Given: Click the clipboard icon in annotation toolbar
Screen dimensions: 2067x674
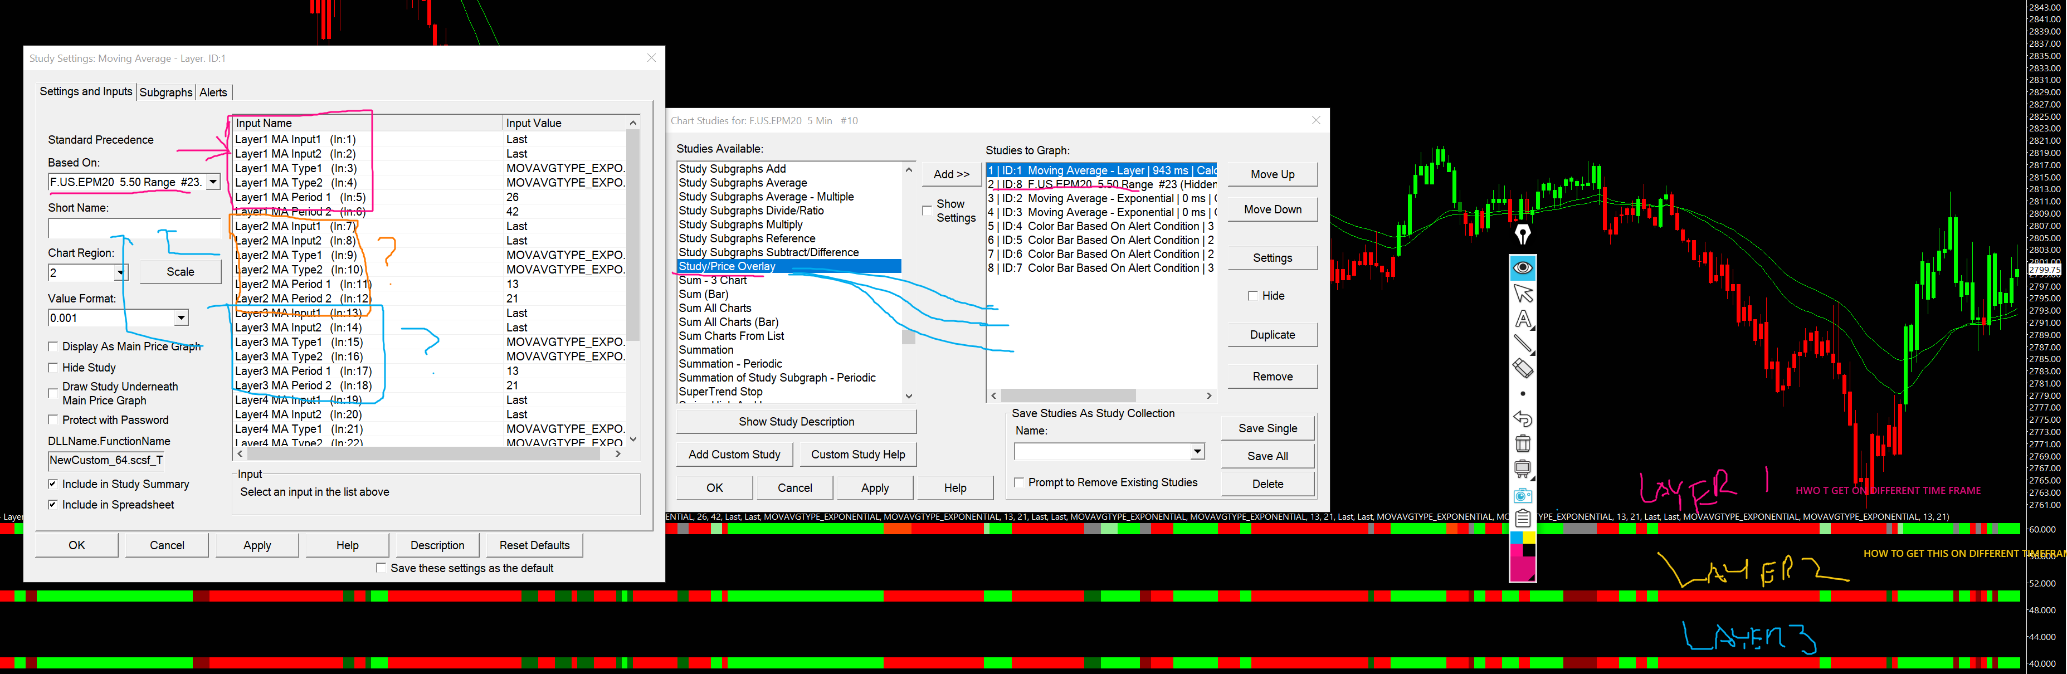Looking at the screenshot, I should 1522,519.
